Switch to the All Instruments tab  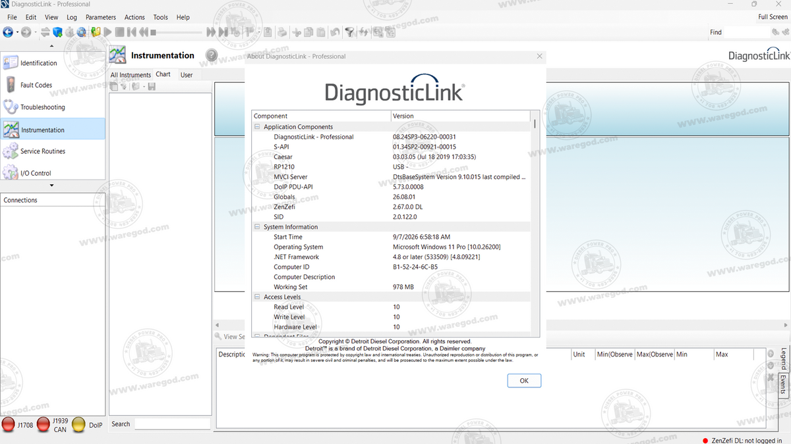pyautogui.click(x=131, y=75)
